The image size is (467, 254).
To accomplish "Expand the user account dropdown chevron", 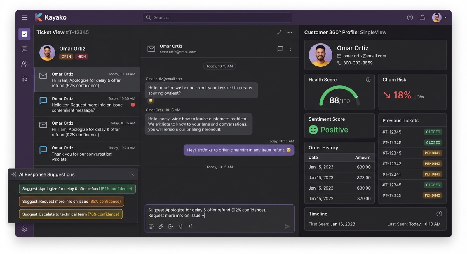I will pos(445,17).
